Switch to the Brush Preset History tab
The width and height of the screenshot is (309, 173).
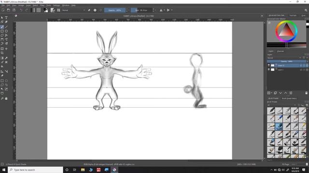click(x=289, y=98)
